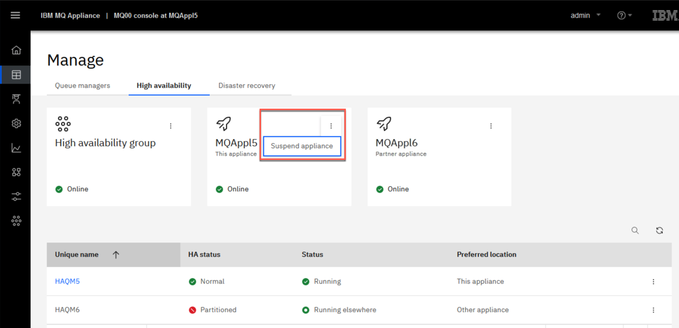Choose Suspend appliance menu option
679x328 pixels.
point(302,146)
